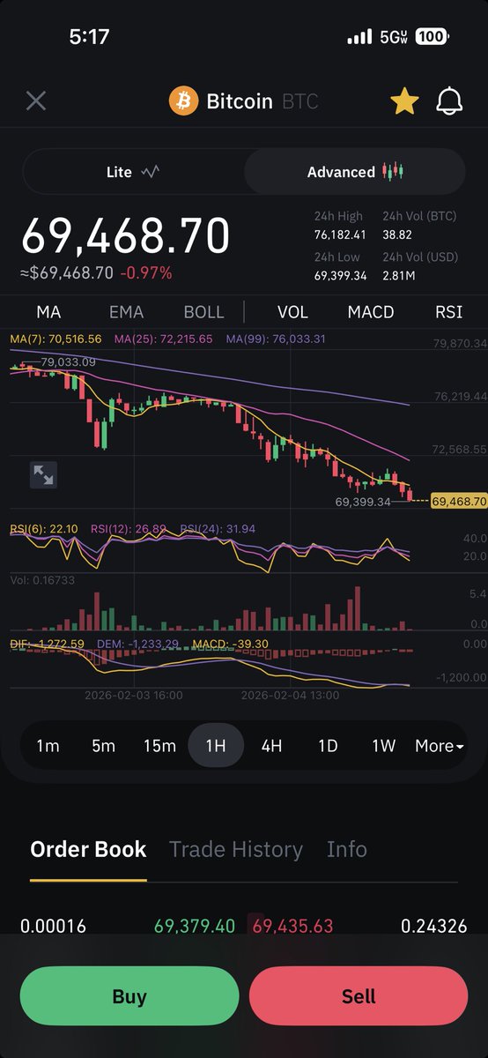Screen dimensions: 488x1058
Task: Tap the MA(25): 72,215.65 label
Action: coord(163,339)
